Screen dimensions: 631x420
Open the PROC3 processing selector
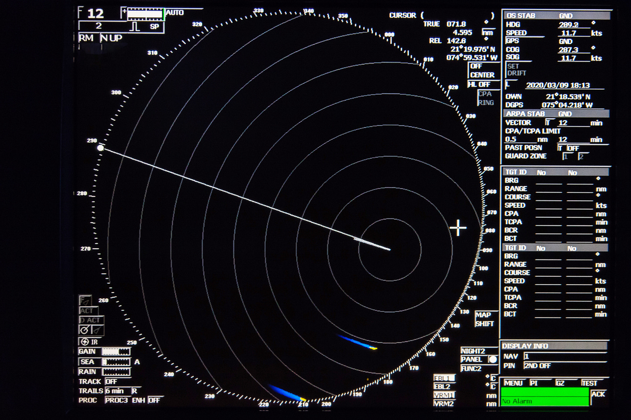coord(116,400)
